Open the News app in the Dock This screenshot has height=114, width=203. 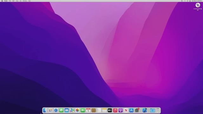click(126, 111)
